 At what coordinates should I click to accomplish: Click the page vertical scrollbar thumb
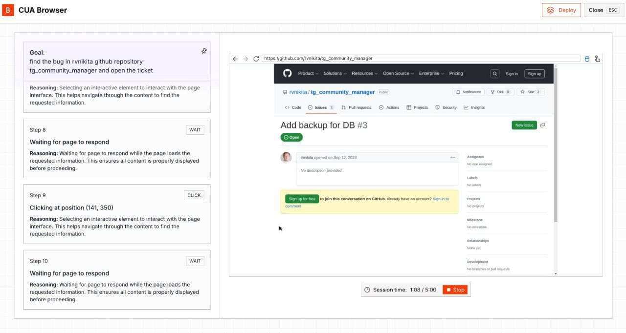point(555,144)
